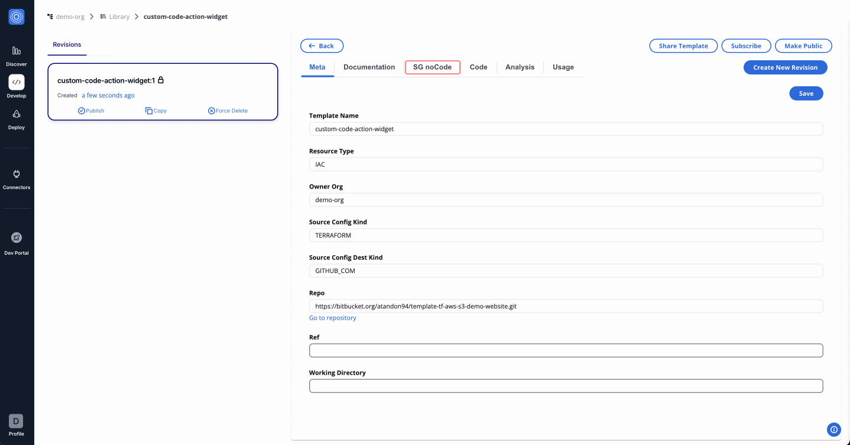
Task: Open the Deploy section icon
Action: tap(17, 115)
